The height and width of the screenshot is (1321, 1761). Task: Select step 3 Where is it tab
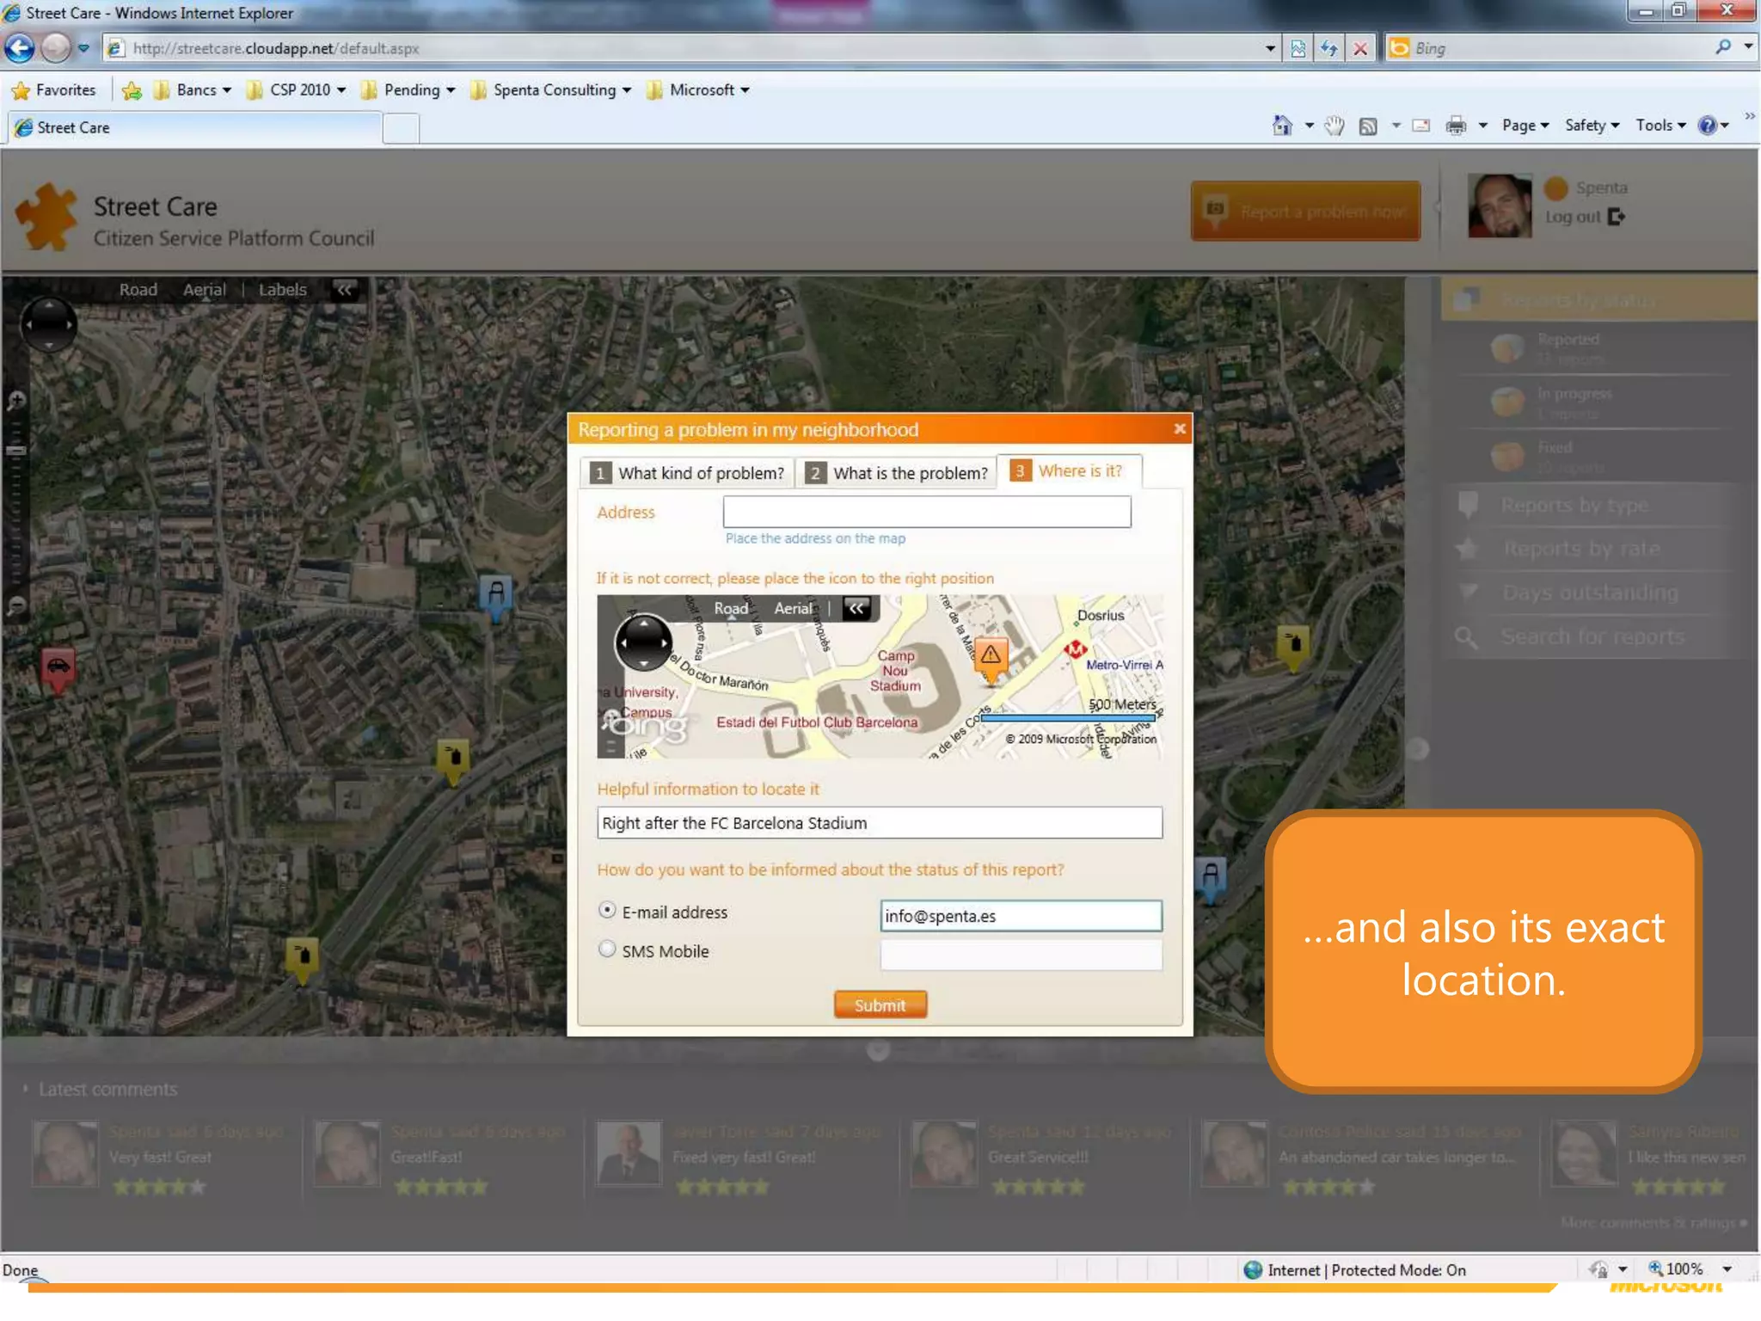tap(1069, 471)
